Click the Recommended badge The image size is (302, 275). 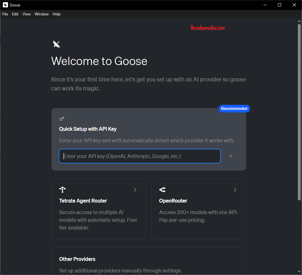[x=234, y=109]
